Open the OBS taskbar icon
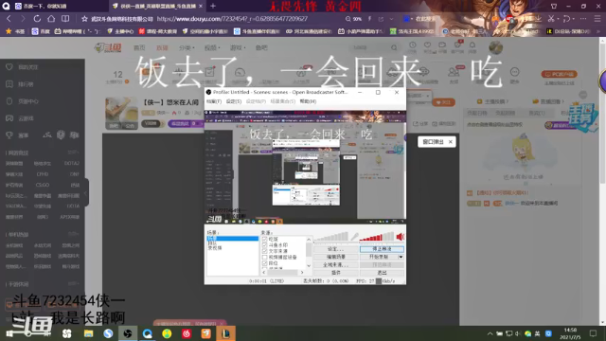Screen dimensions: 606x341 (x=128, y=332)
